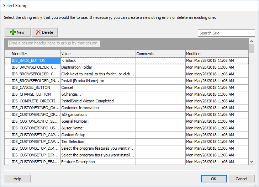Select the IDS_CHANGE_BUTTON string entry
This screenshot has width=259, height=187.
(35, 94)
